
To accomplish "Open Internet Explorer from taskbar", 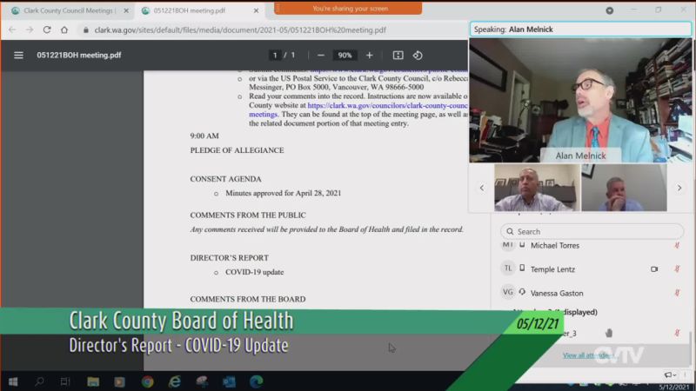I will coord(175,381).
